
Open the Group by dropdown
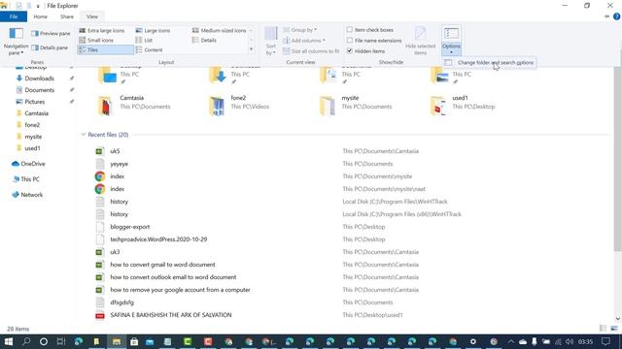coord(300,30)
